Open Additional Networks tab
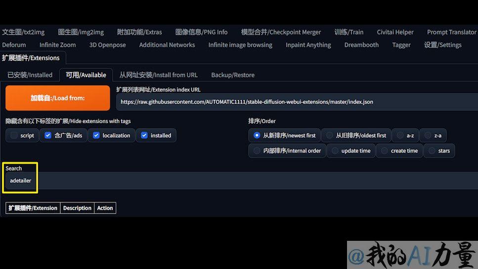The height and width of the screenshot is (269, 478). 167,45
